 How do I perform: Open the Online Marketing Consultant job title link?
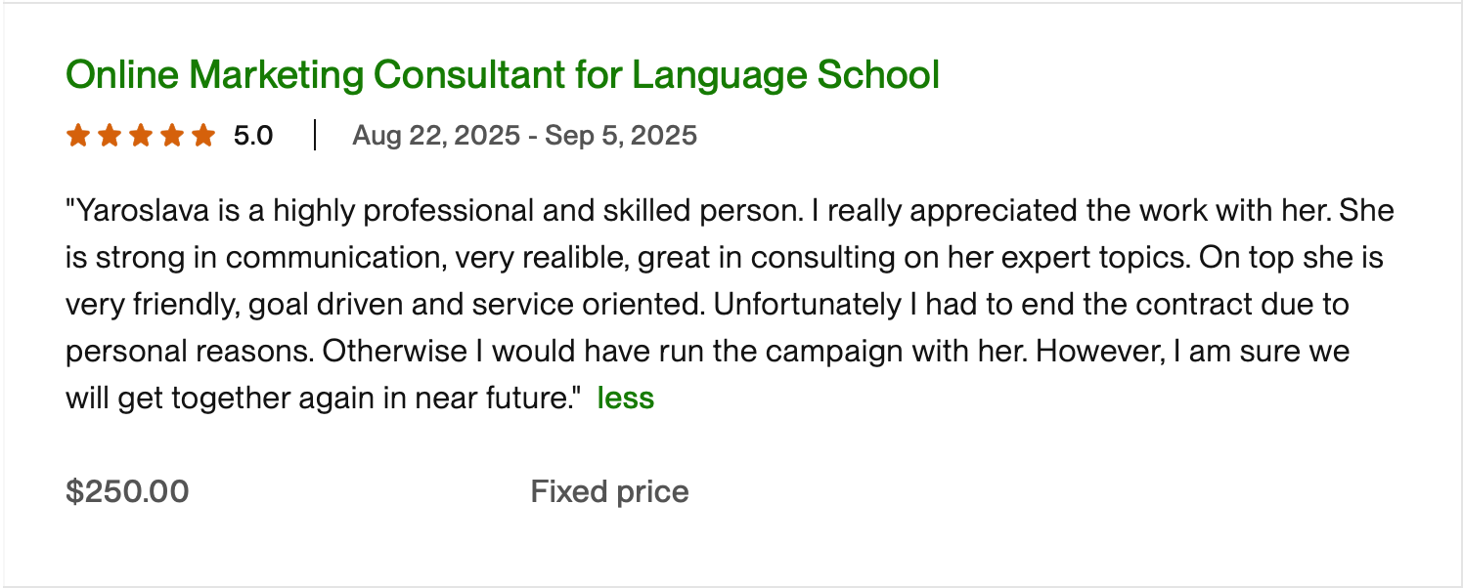point(502,75)
